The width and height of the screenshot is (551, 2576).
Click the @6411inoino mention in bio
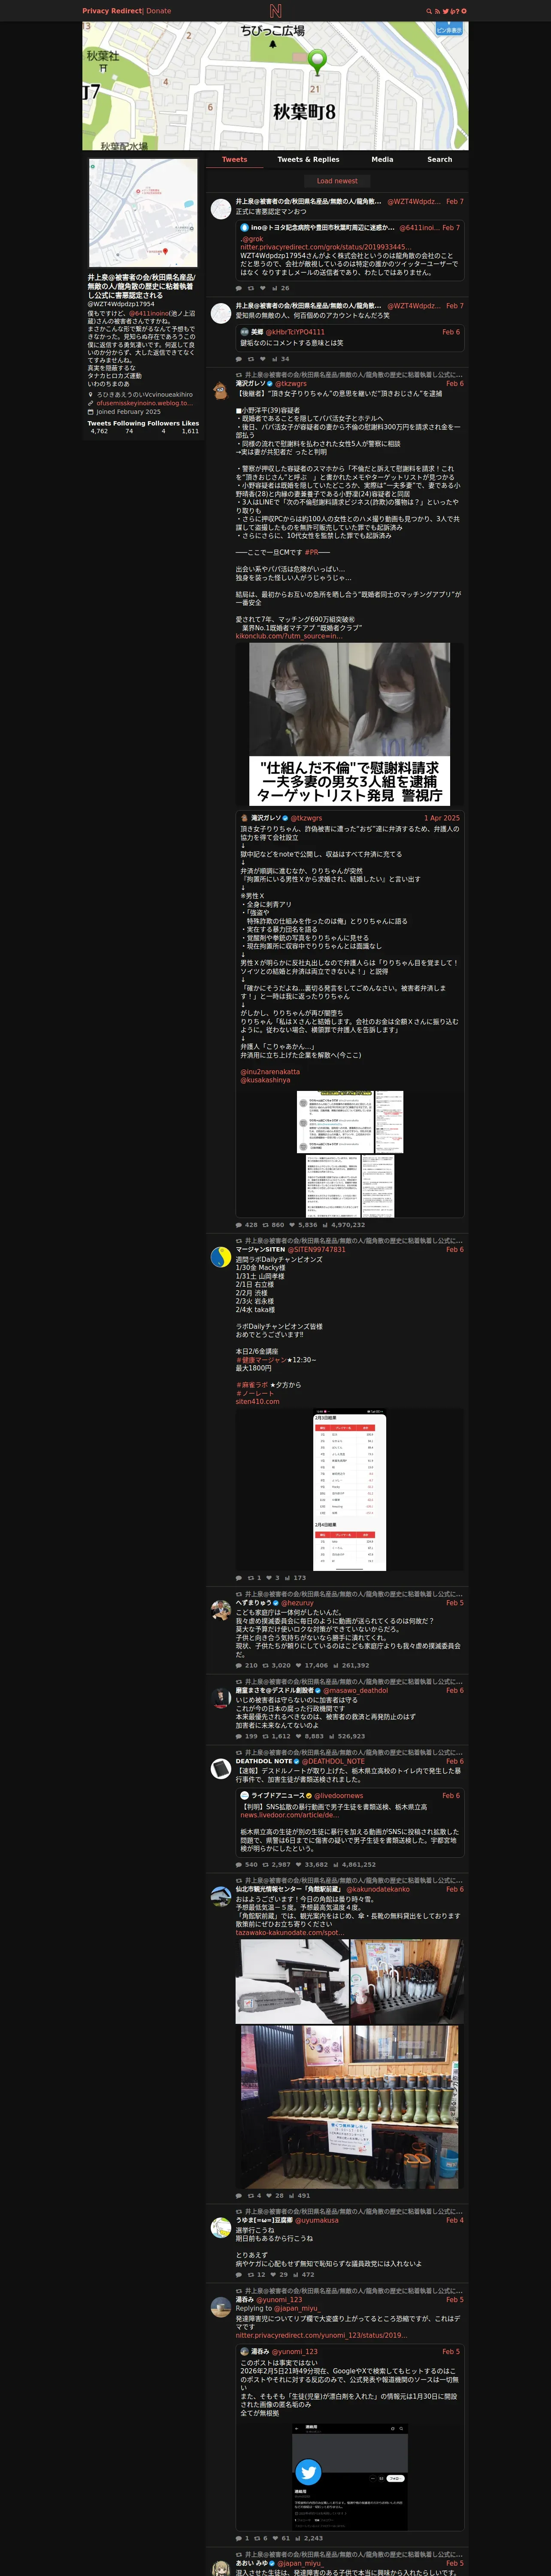tap(149, 313)
